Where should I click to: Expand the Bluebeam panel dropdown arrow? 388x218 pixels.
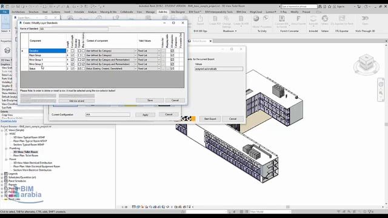tap(236, 31)
